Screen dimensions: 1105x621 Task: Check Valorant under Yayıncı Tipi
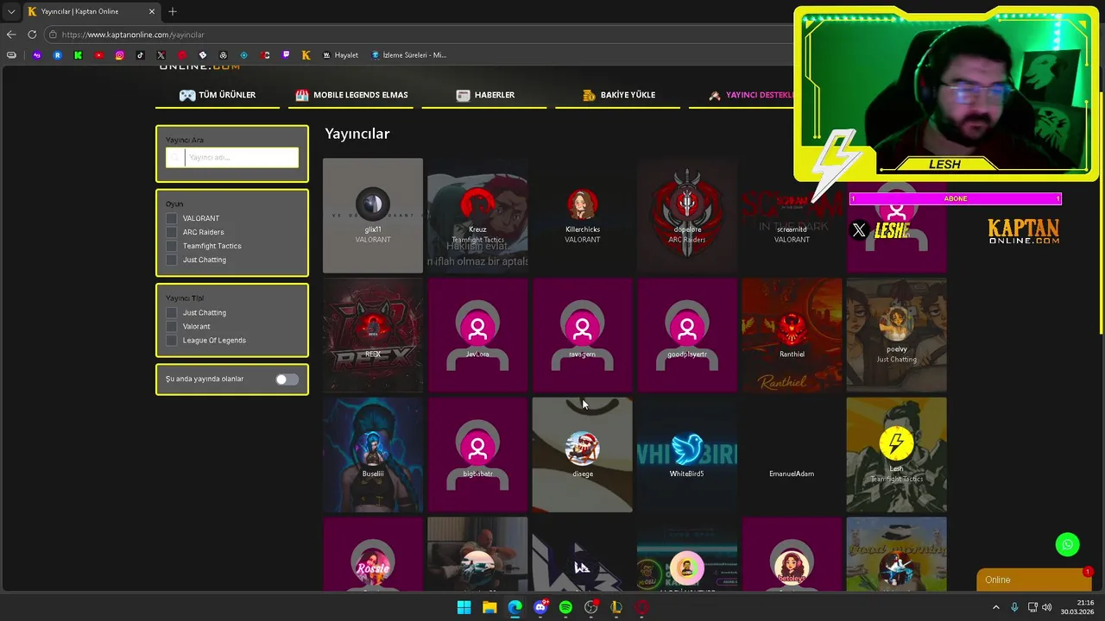[x=172, y=326]
